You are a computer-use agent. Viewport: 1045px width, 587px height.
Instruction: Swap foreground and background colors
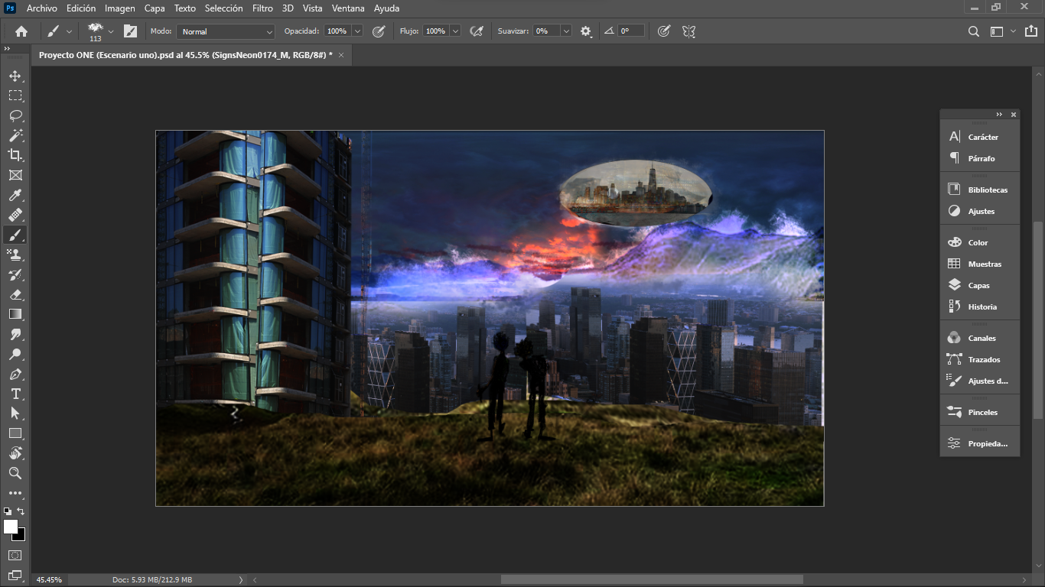click(21, 511)
